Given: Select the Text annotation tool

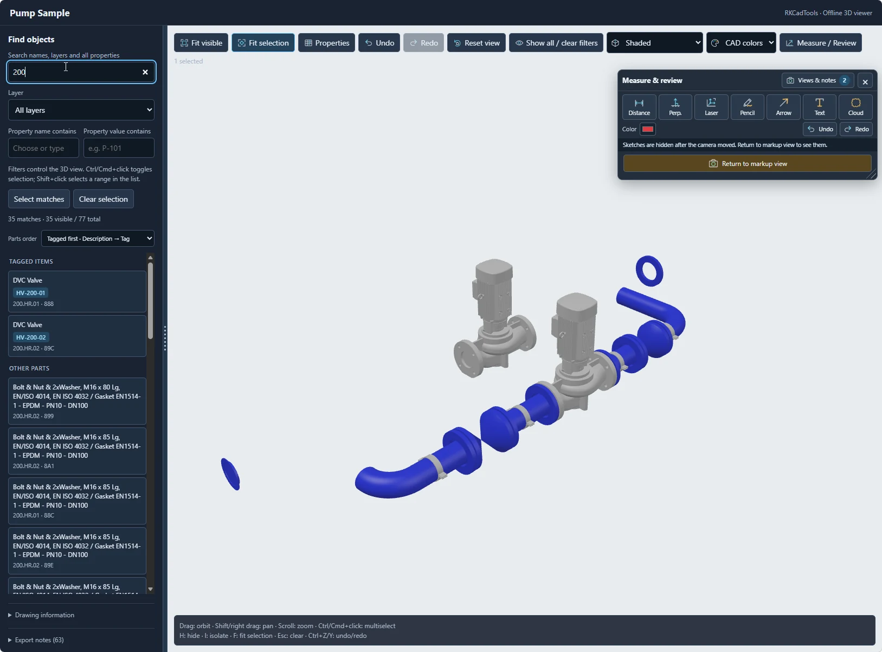Looking at the screenshot, I should 819,107.
